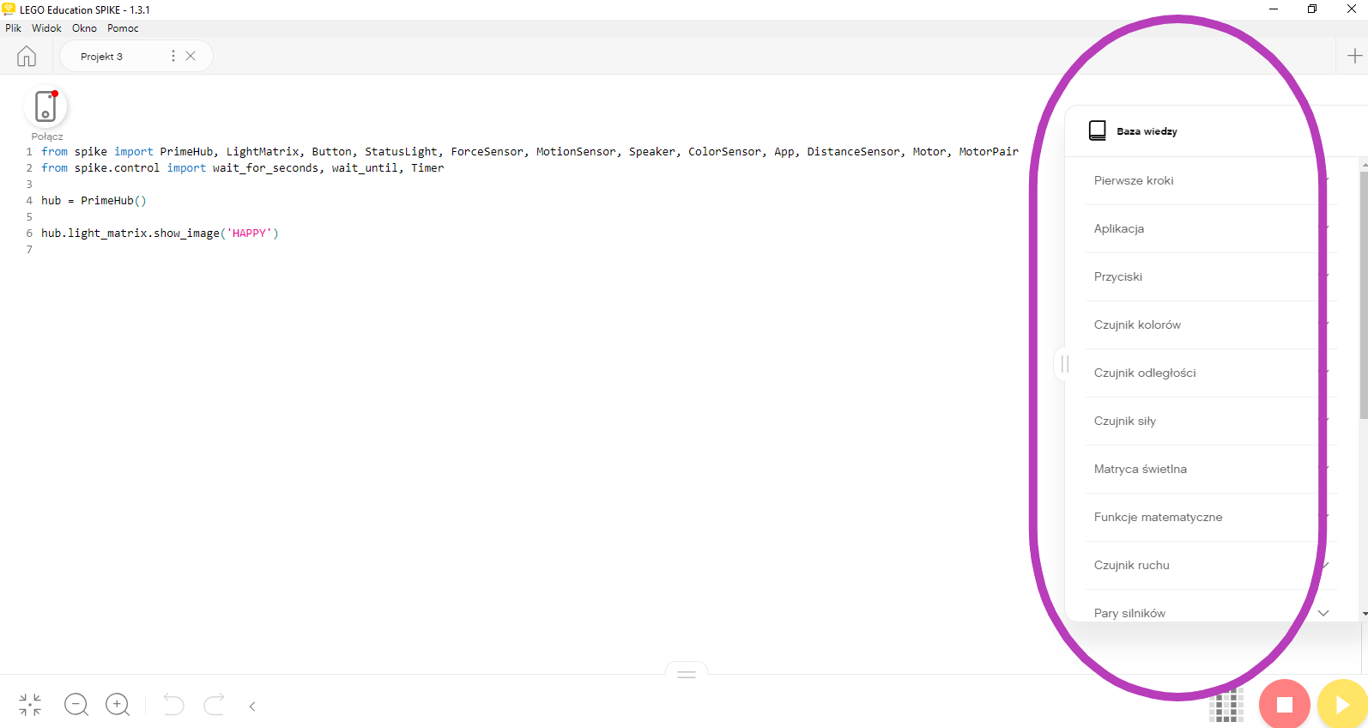Expand Czujnik kolorów section
The image size is (1368, 728).
1210,325
